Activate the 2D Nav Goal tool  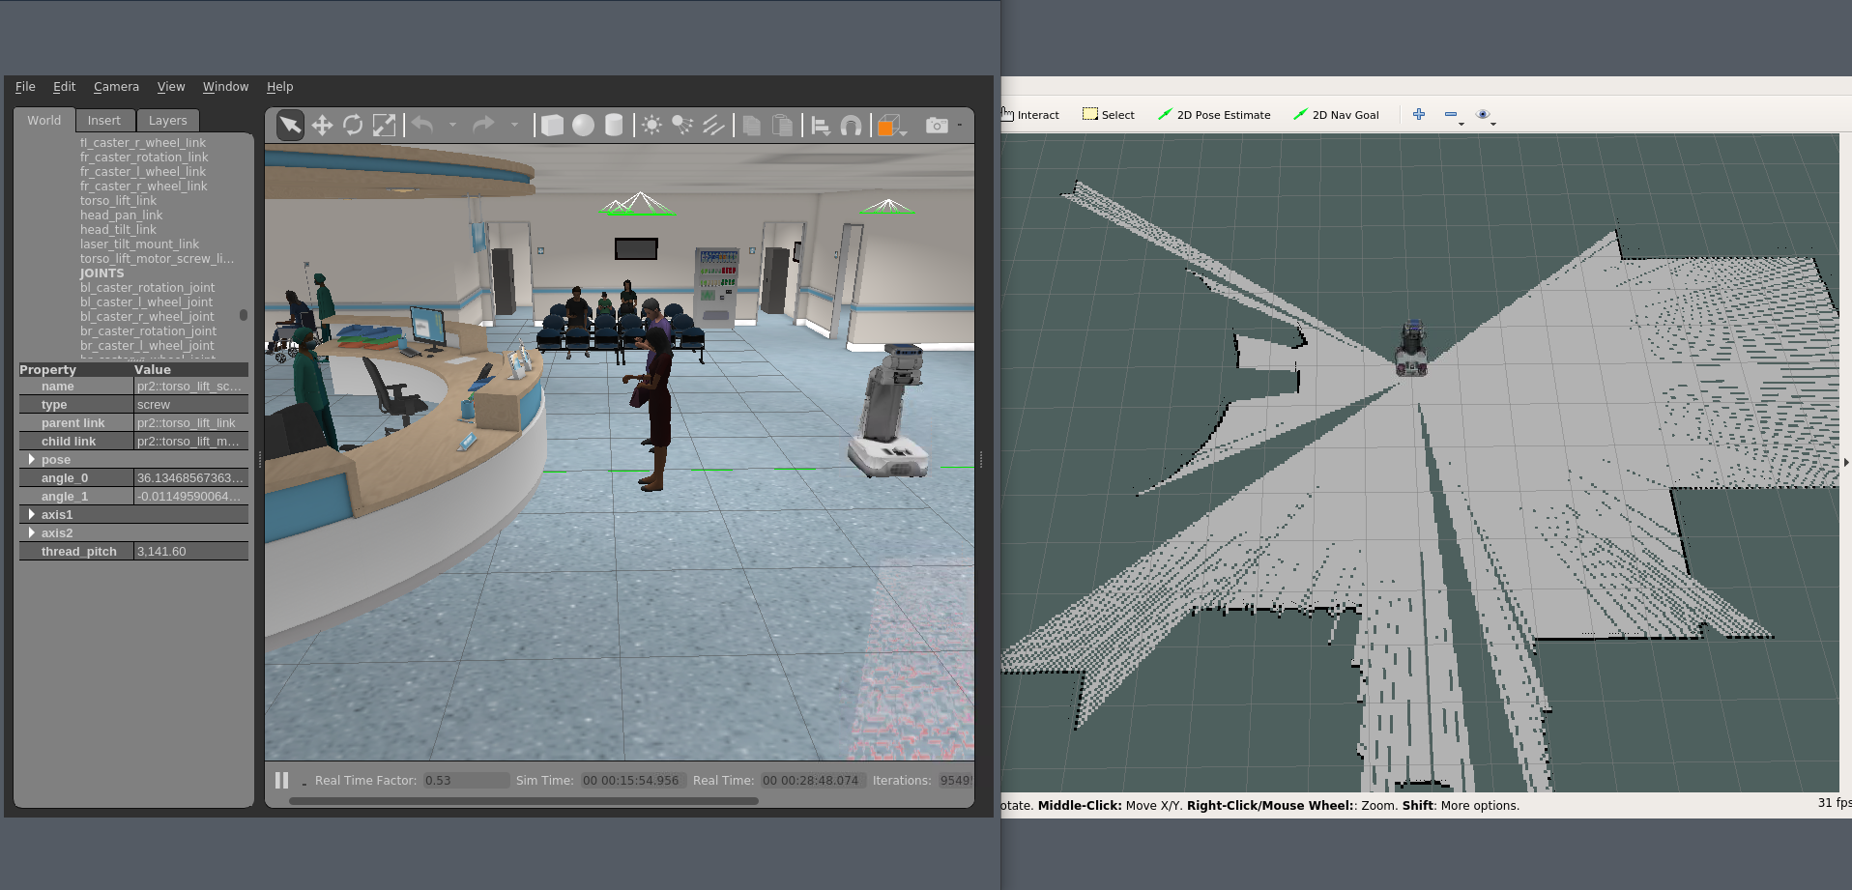(1338, 114)
